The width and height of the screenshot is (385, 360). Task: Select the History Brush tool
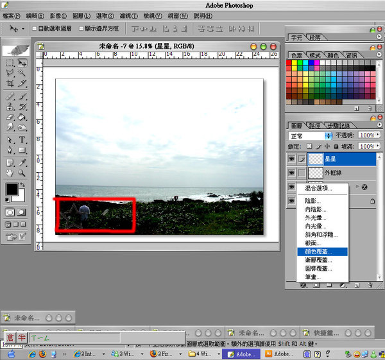point(22,107)
